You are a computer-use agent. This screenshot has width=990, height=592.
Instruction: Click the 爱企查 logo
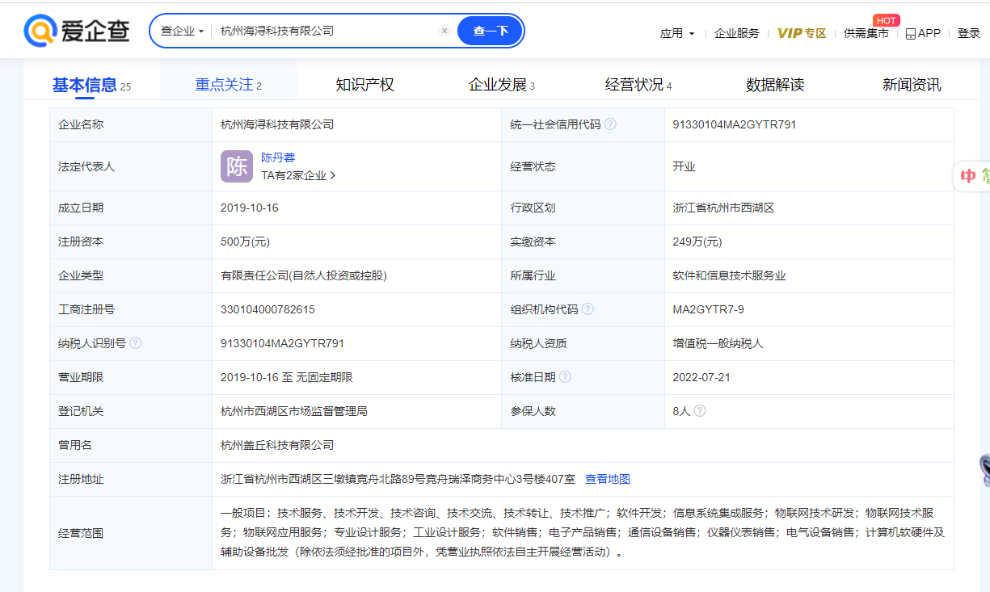point(78,31)
